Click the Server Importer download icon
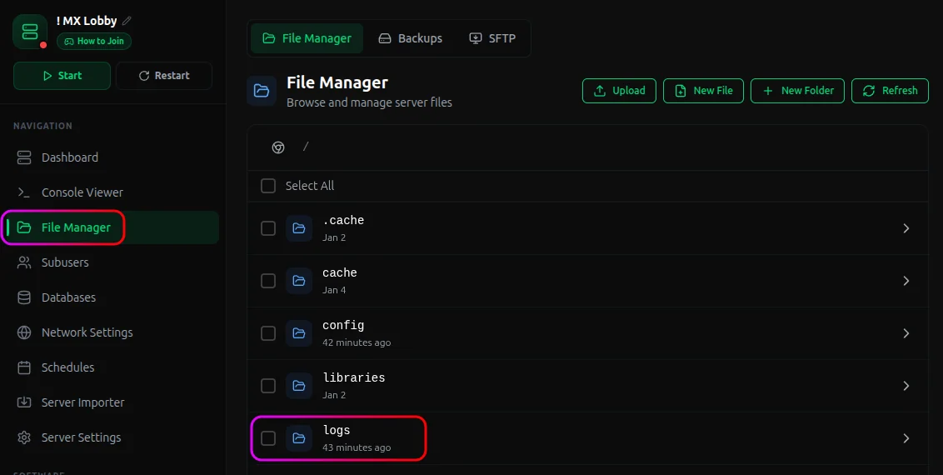The image size is (943, 475). [24, 402]
